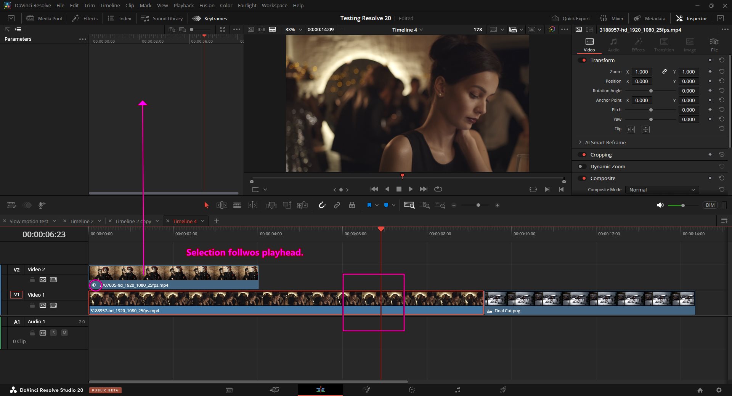Toggle the Linked Selection chain icon

(337, 205)
